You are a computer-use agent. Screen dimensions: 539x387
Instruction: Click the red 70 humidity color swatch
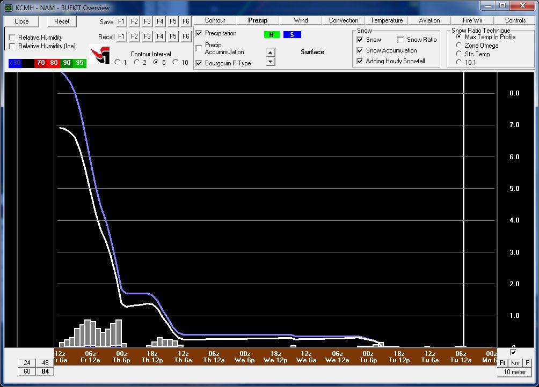[x=41, y=63]
